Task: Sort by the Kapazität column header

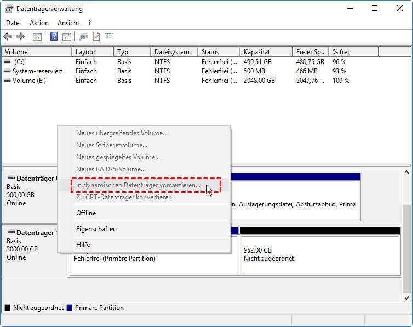Action: click(266, 52)
